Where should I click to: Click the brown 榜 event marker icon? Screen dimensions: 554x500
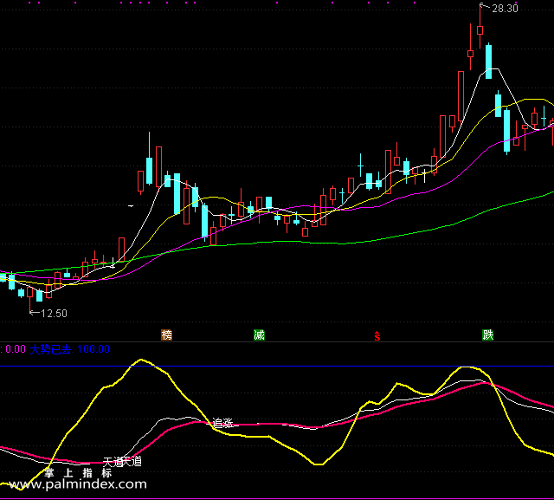166,334
